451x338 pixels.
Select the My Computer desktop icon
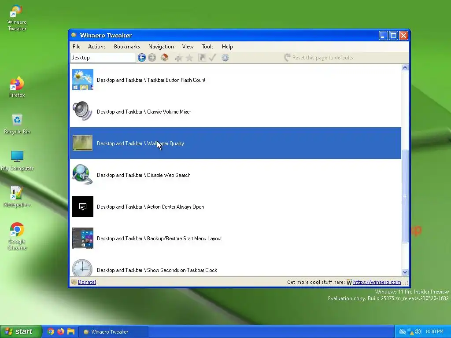coord(17,160)
